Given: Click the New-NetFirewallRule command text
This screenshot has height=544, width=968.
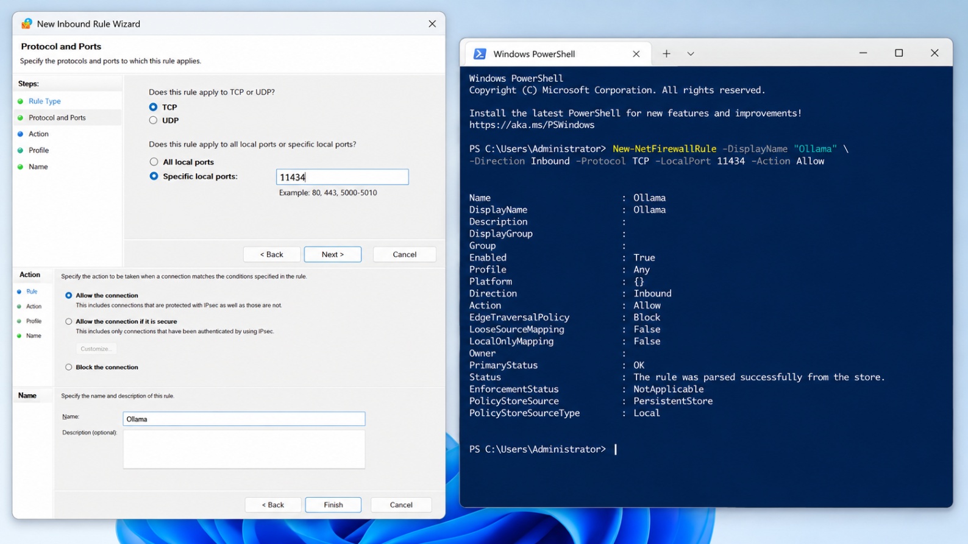Looking at the screenshot, I should (x=664, y=149).
